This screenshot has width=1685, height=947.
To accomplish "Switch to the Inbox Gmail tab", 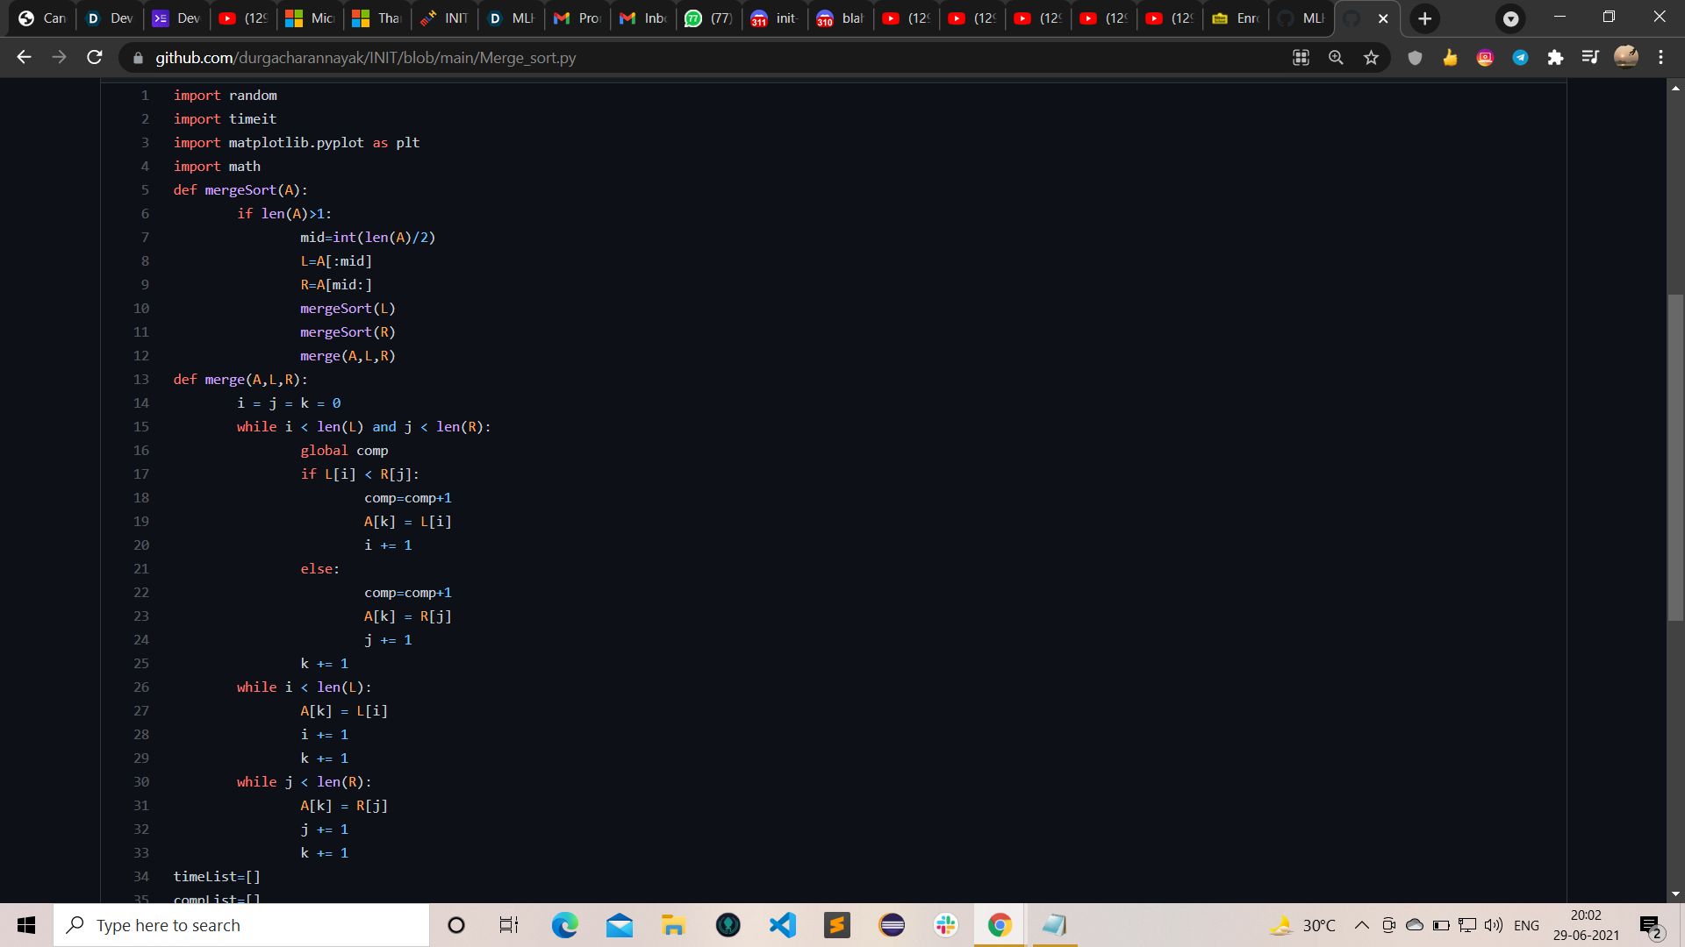I will (x=643, y=18).
